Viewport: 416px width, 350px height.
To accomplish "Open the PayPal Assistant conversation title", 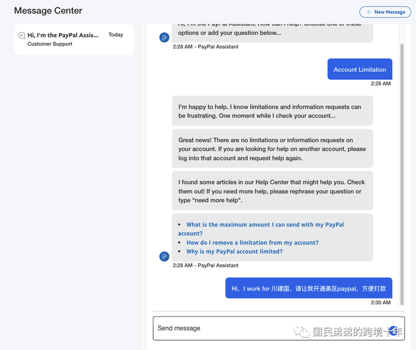I will point(63,35).
